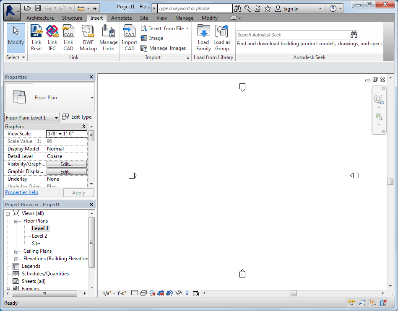Click the Favorites star icon
The width and height of the screenshot is (398, 311).
click(268, 9)
